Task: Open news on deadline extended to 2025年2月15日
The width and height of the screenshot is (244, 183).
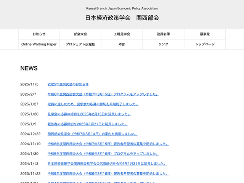Action: pos(89,114)
